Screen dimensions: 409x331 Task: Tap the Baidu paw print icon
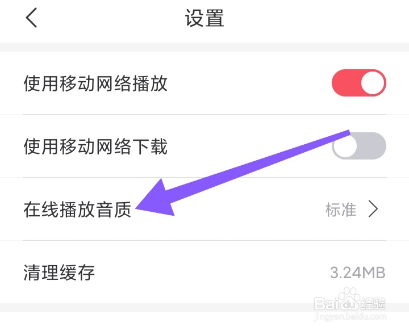click(x=348, y=300)
